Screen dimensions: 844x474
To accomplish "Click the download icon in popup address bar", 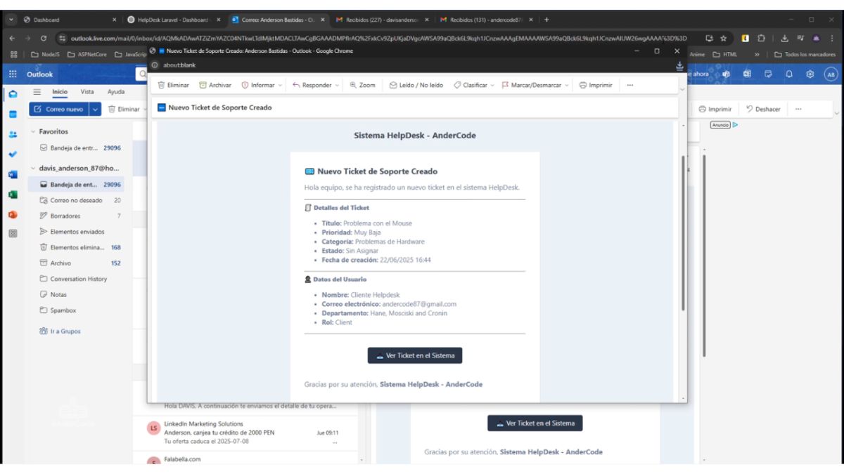I will (x=679, y=65).
